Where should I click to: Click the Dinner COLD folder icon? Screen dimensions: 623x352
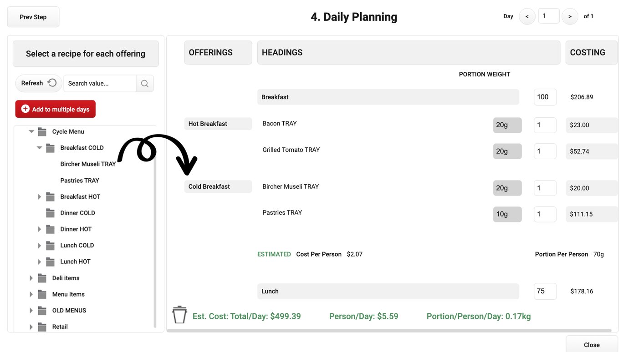(x=50, y=212)
